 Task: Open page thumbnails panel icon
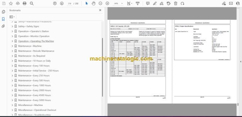(3, 12)
